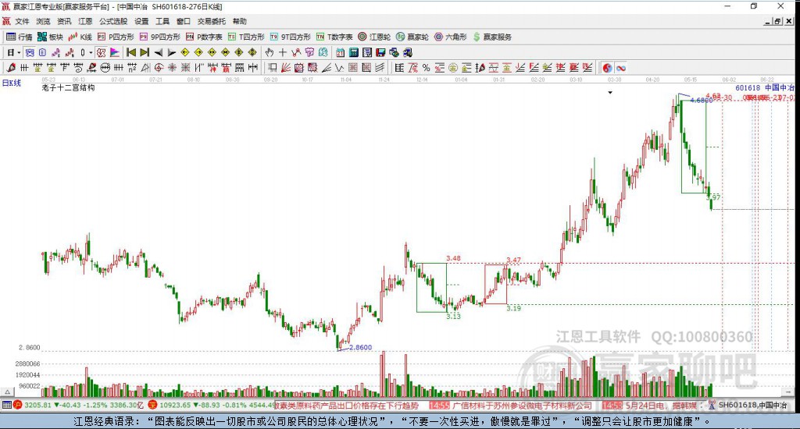Click the status bar grid icon
The width and height of the screenshot is (800, 429).
coord(6,405)
